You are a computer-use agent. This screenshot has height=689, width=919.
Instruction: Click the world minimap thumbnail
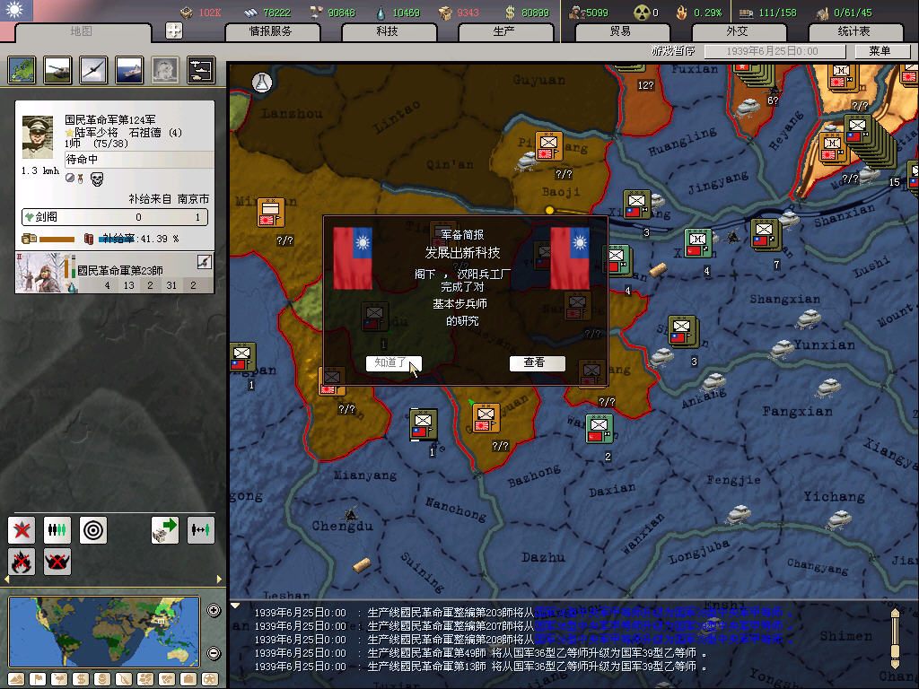pos(104,632)
